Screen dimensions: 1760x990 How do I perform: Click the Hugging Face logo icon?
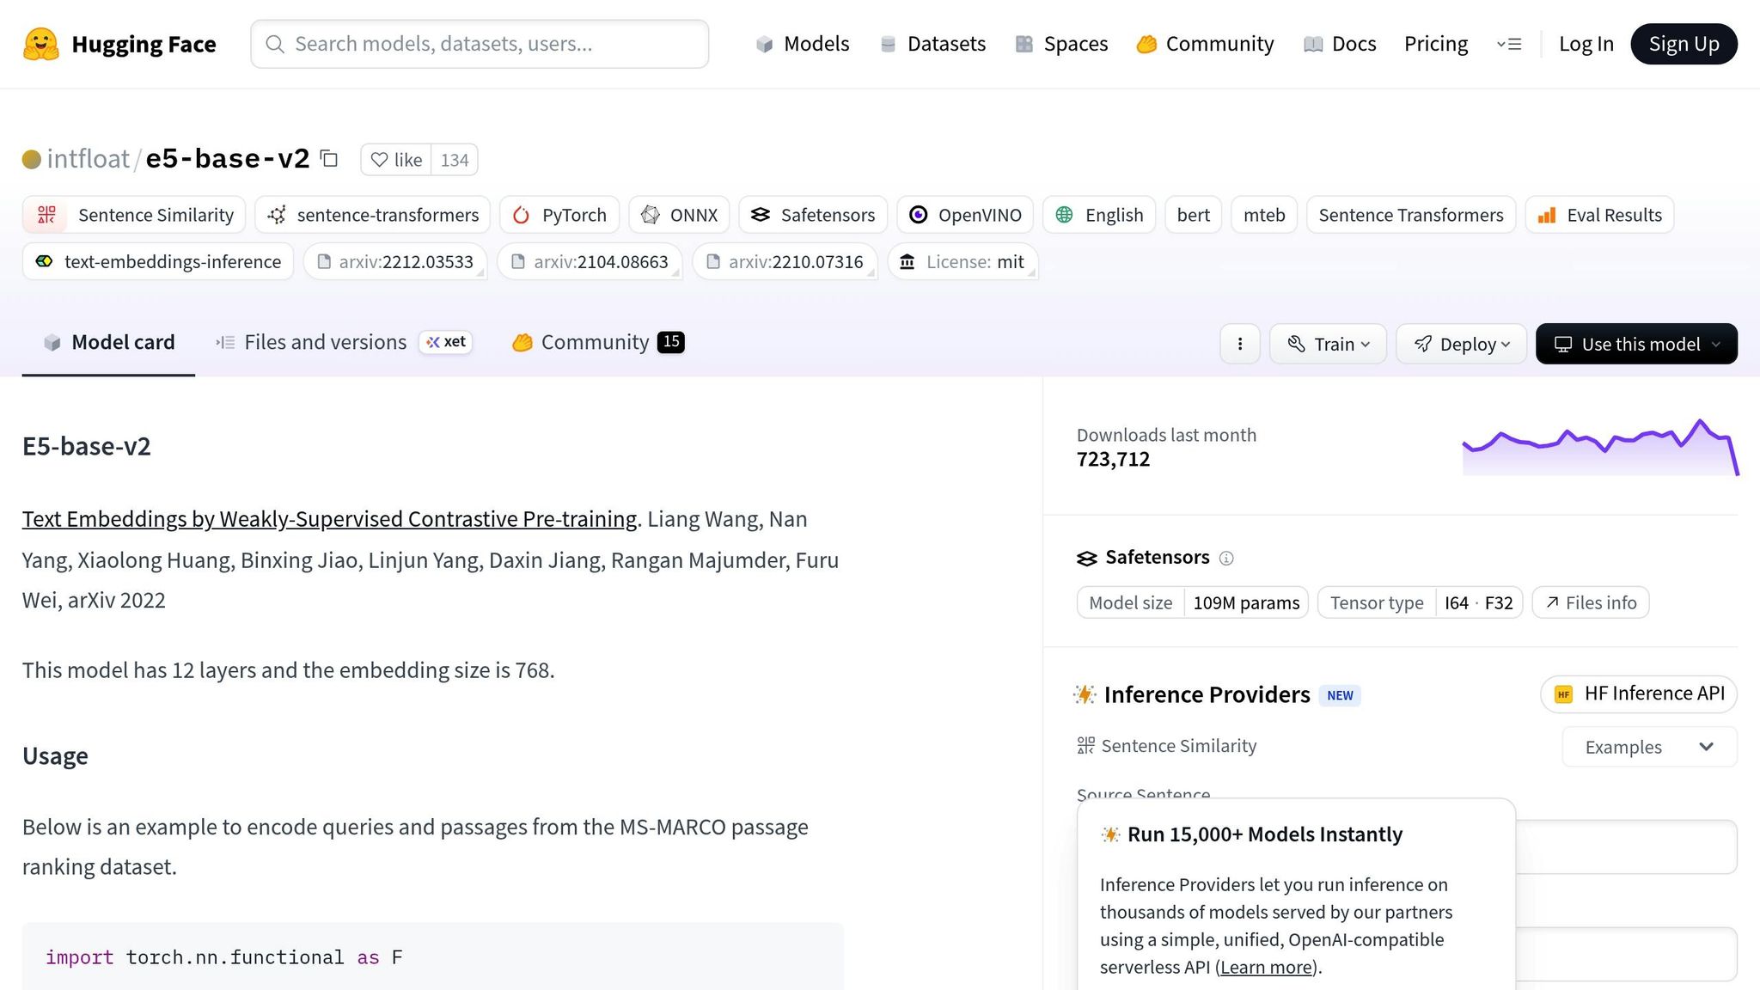tap(40, 44)
